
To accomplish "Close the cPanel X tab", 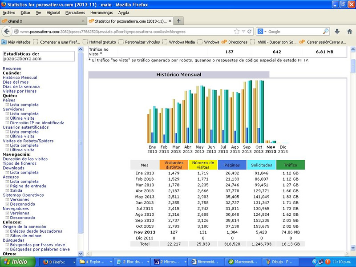I will tap(83, 21).
